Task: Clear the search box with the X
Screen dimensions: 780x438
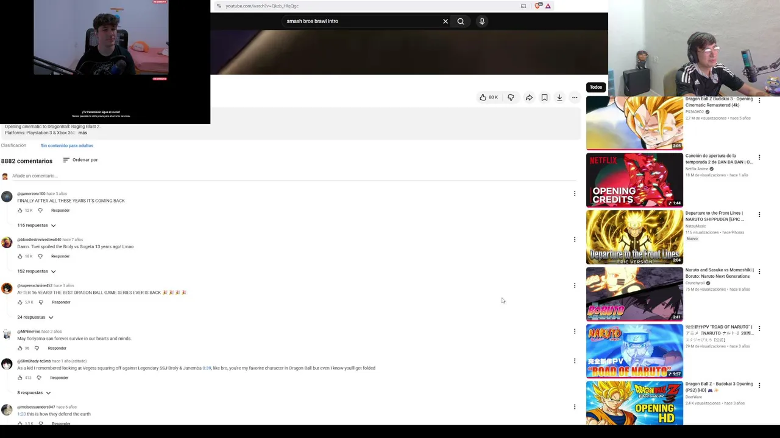Action: (445, 21)
